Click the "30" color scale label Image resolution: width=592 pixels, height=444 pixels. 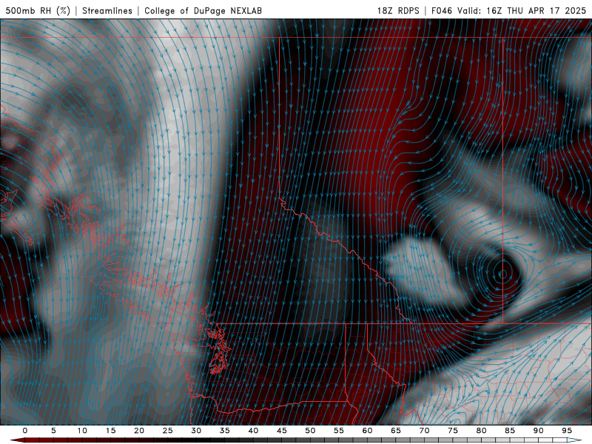(x=196, y=431)
